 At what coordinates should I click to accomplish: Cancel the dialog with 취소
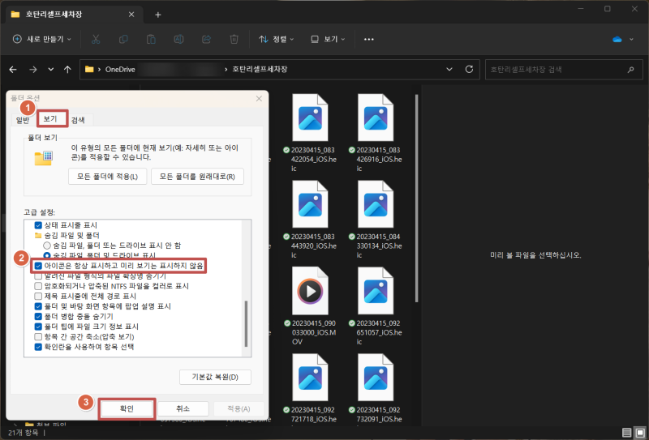183,408
